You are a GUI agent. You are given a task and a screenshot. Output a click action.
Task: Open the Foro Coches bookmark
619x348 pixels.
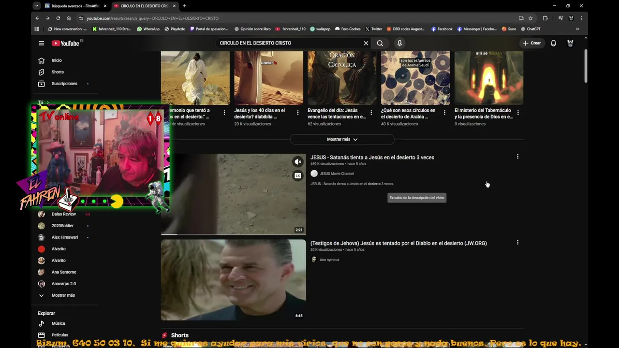coord(348,29)
